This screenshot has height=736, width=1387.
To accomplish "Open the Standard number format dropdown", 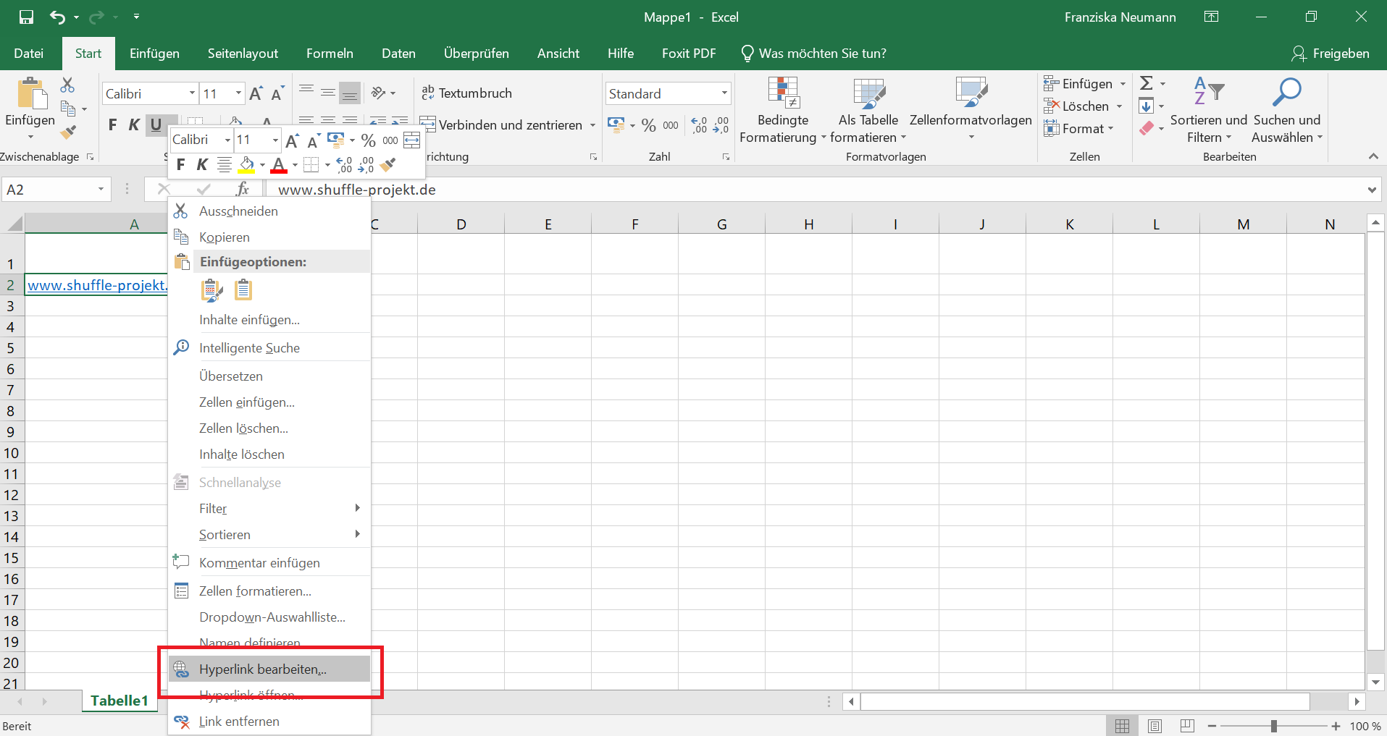I will click(723, 93).
